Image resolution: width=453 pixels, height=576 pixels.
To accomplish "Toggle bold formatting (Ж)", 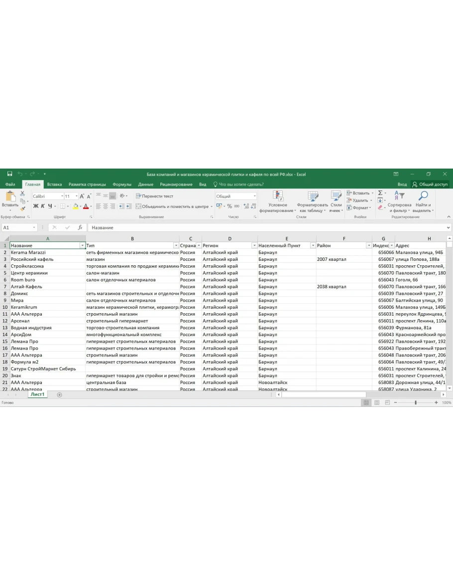I will [35, 206].
